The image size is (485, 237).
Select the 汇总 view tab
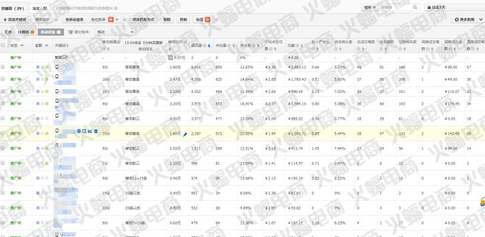8,32
